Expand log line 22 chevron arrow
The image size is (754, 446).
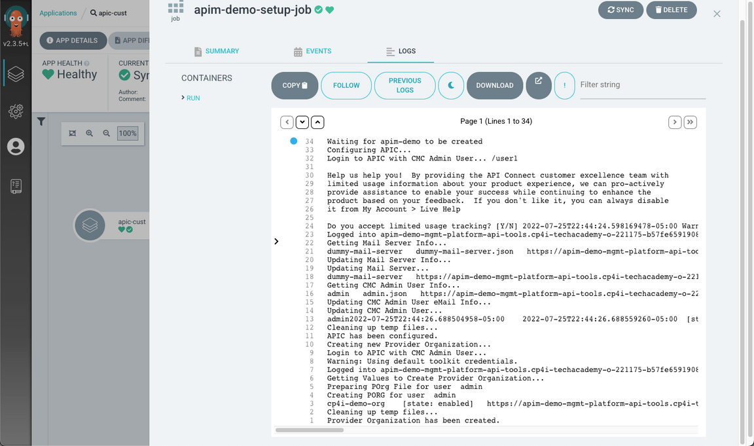pyautogui.click(x=276, y=242)
